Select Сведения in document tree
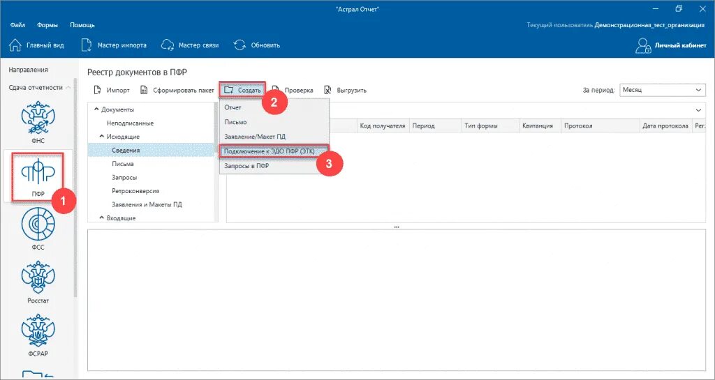The width and height of the screenshot is (715, 380). coord(126,150)
